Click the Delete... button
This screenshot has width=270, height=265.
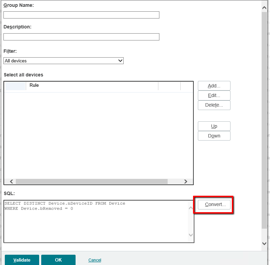point(214,105)
